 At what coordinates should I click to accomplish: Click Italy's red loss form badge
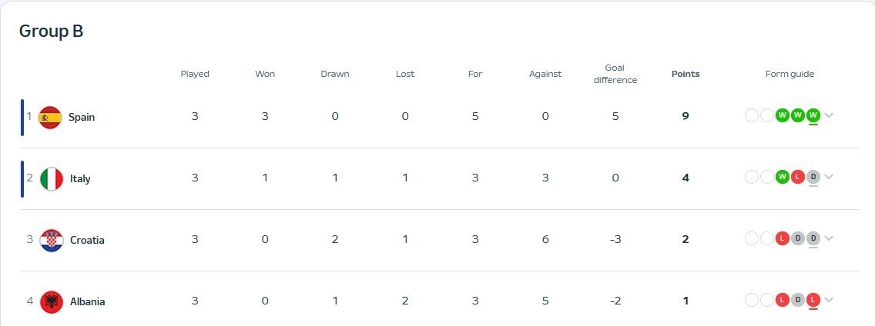coord(798,177)
